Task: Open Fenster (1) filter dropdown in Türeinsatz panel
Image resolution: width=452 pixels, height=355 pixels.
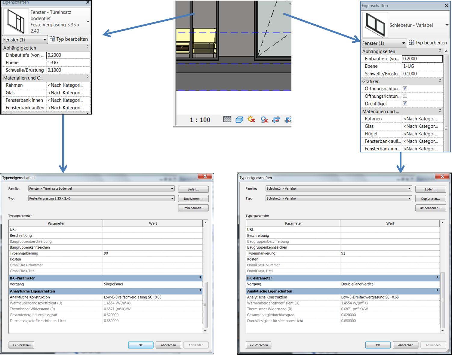Action: (x=45, y=40)
